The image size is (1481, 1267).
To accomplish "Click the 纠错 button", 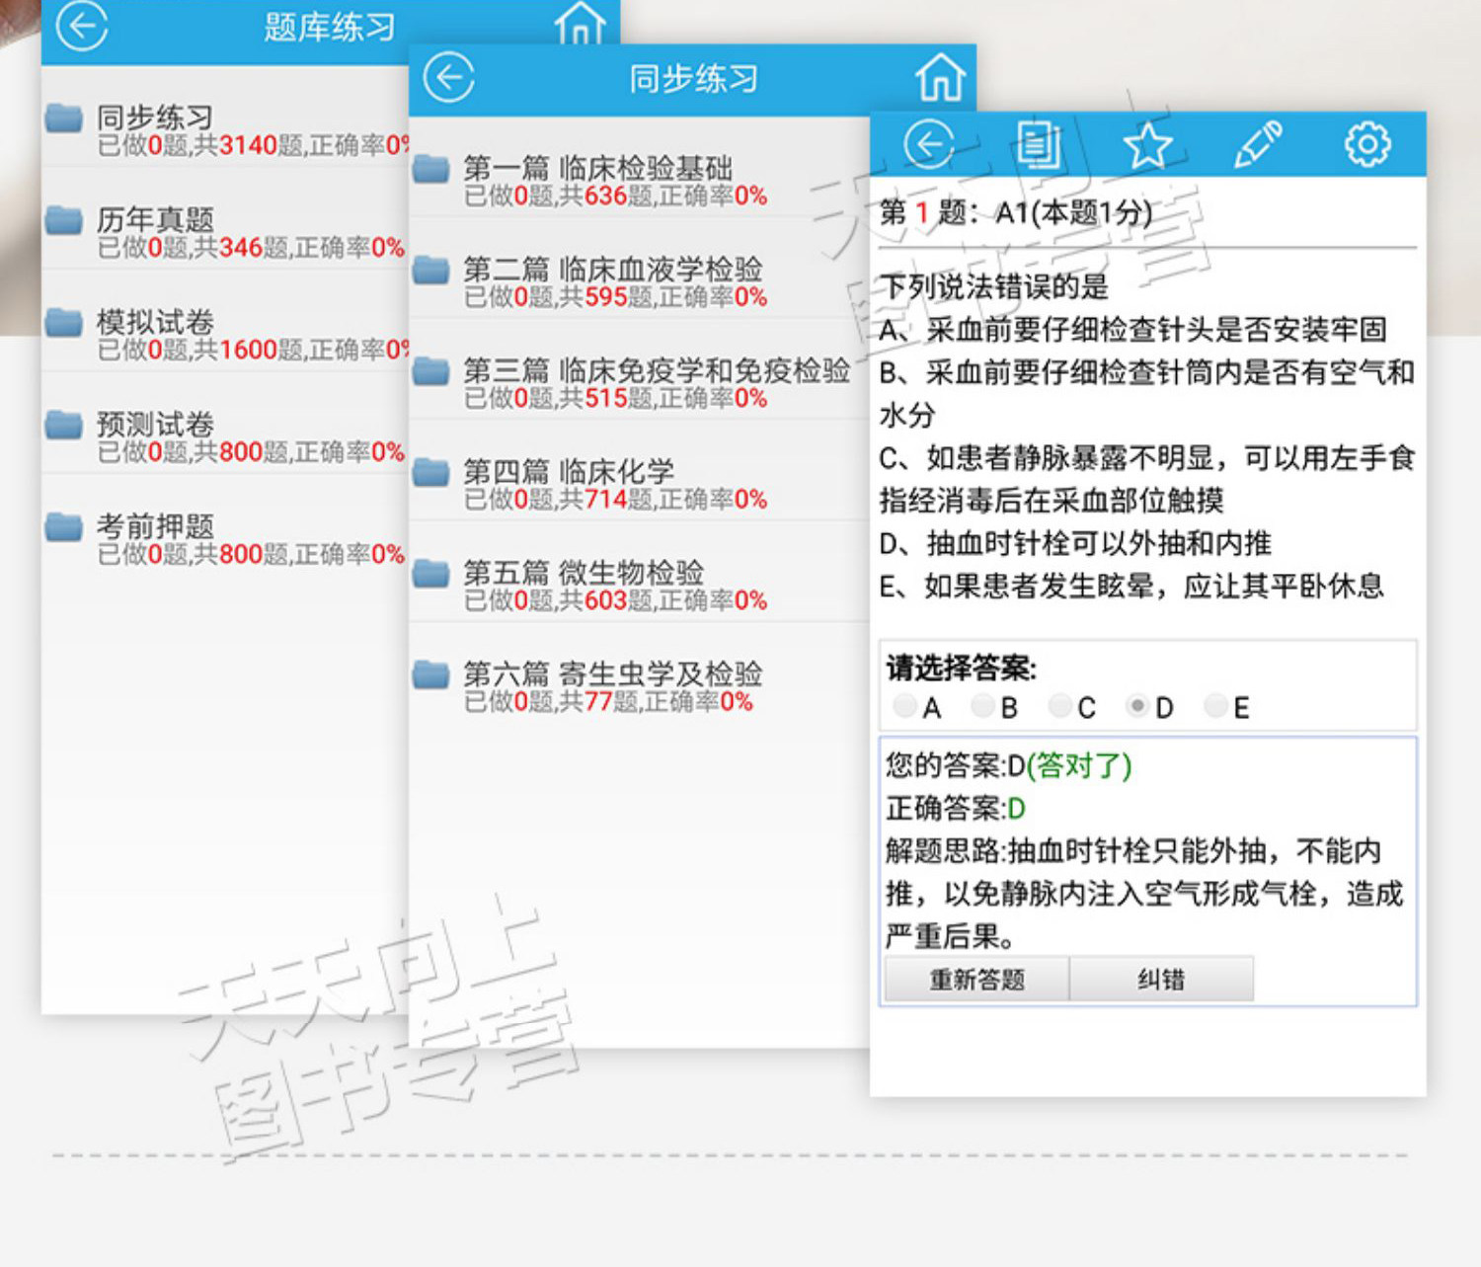I will [1161, 980].
